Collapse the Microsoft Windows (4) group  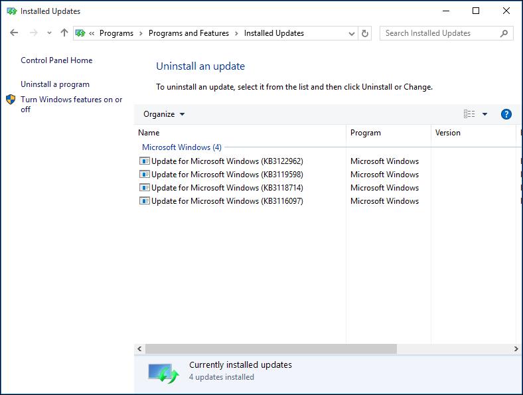pyautogui.click(x=181, y=147)
